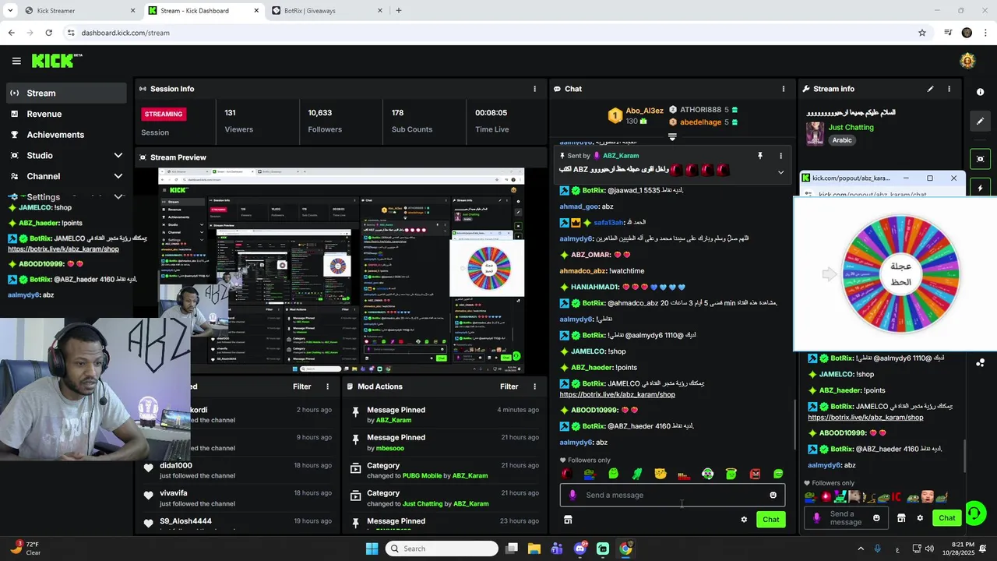Viewport: 997px width, 561px height.
Task: Click the highlighted pencil button in the right rail
Action: point(980,122)
